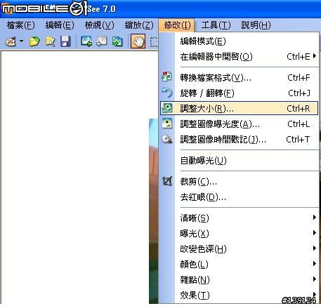Go to next image icon
The height and width of the screenshot is (306, 321).
tap(117, 41)
